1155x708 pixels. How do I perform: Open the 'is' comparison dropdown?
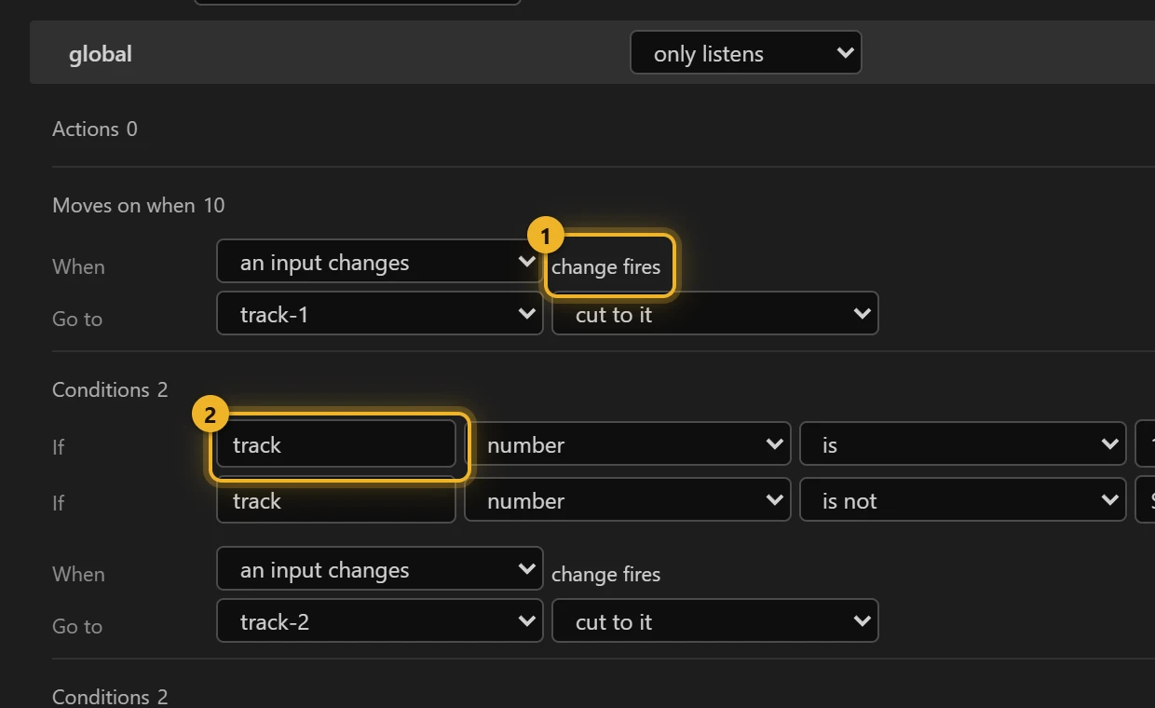coord(962,444)
